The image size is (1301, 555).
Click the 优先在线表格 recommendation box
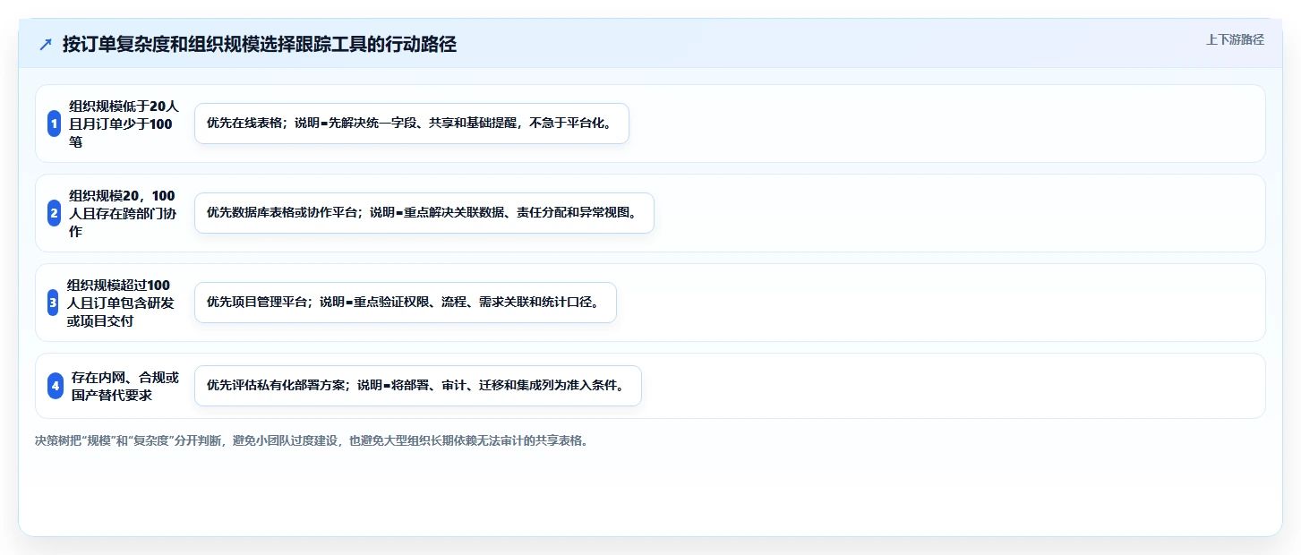coord(412,124)
